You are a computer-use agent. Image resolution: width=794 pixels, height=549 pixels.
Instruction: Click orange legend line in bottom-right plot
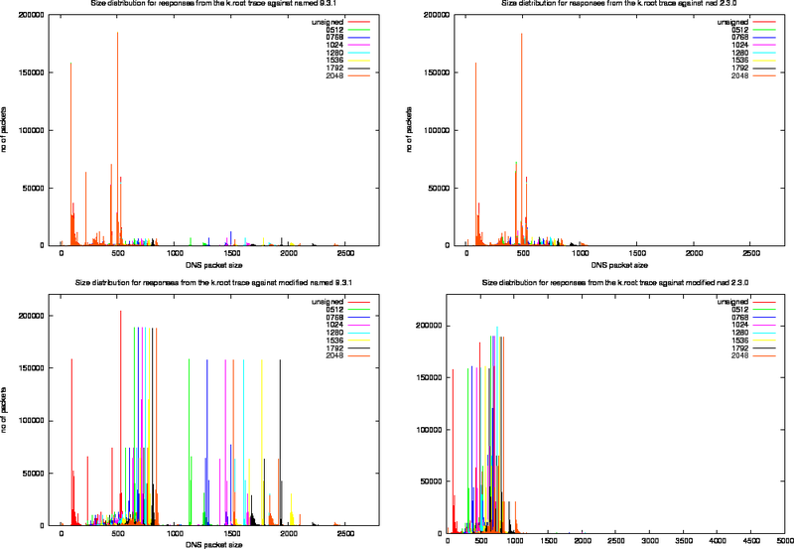click(763, 355)
